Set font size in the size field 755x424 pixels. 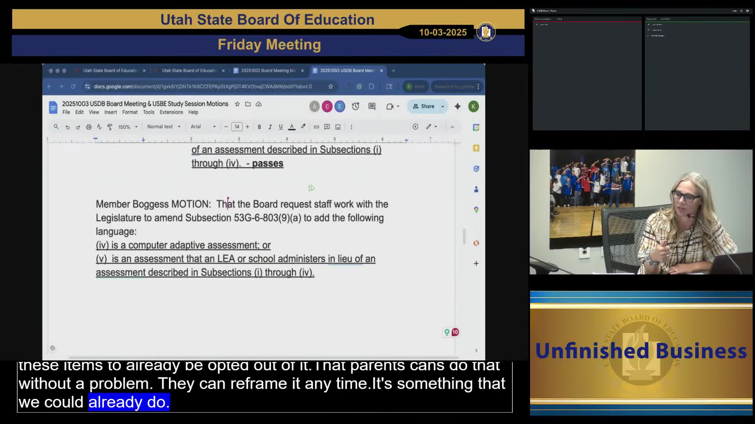(237, 126)
